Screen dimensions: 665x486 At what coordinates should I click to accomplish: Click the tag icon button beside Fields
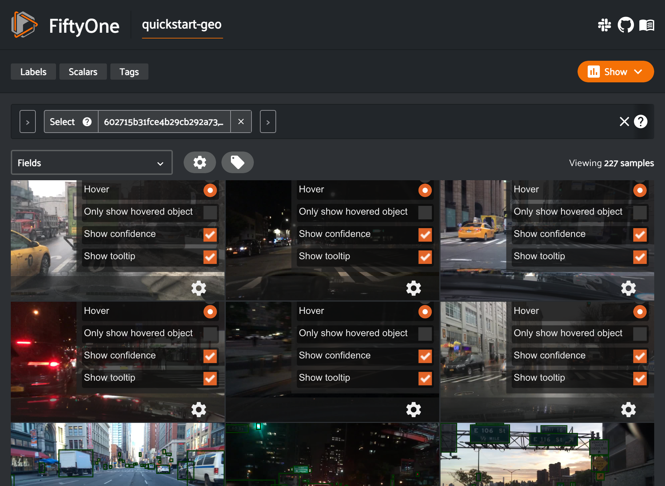point(237,162)
